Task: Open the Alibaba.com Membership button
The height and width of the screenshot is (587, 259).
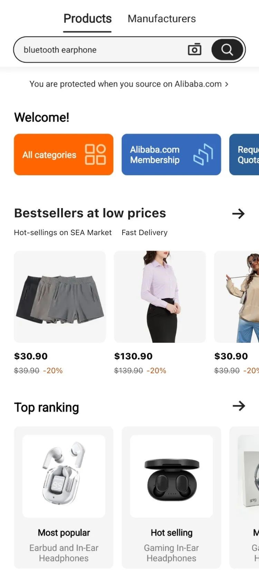Action: pos(171,155)
